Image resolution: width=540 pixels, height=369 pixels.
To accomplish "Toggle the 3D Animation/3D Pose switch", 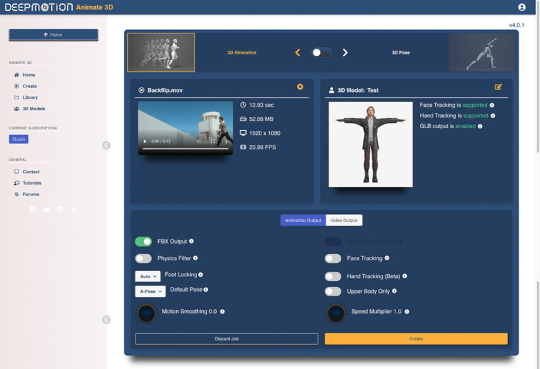I will pos(321,53).
